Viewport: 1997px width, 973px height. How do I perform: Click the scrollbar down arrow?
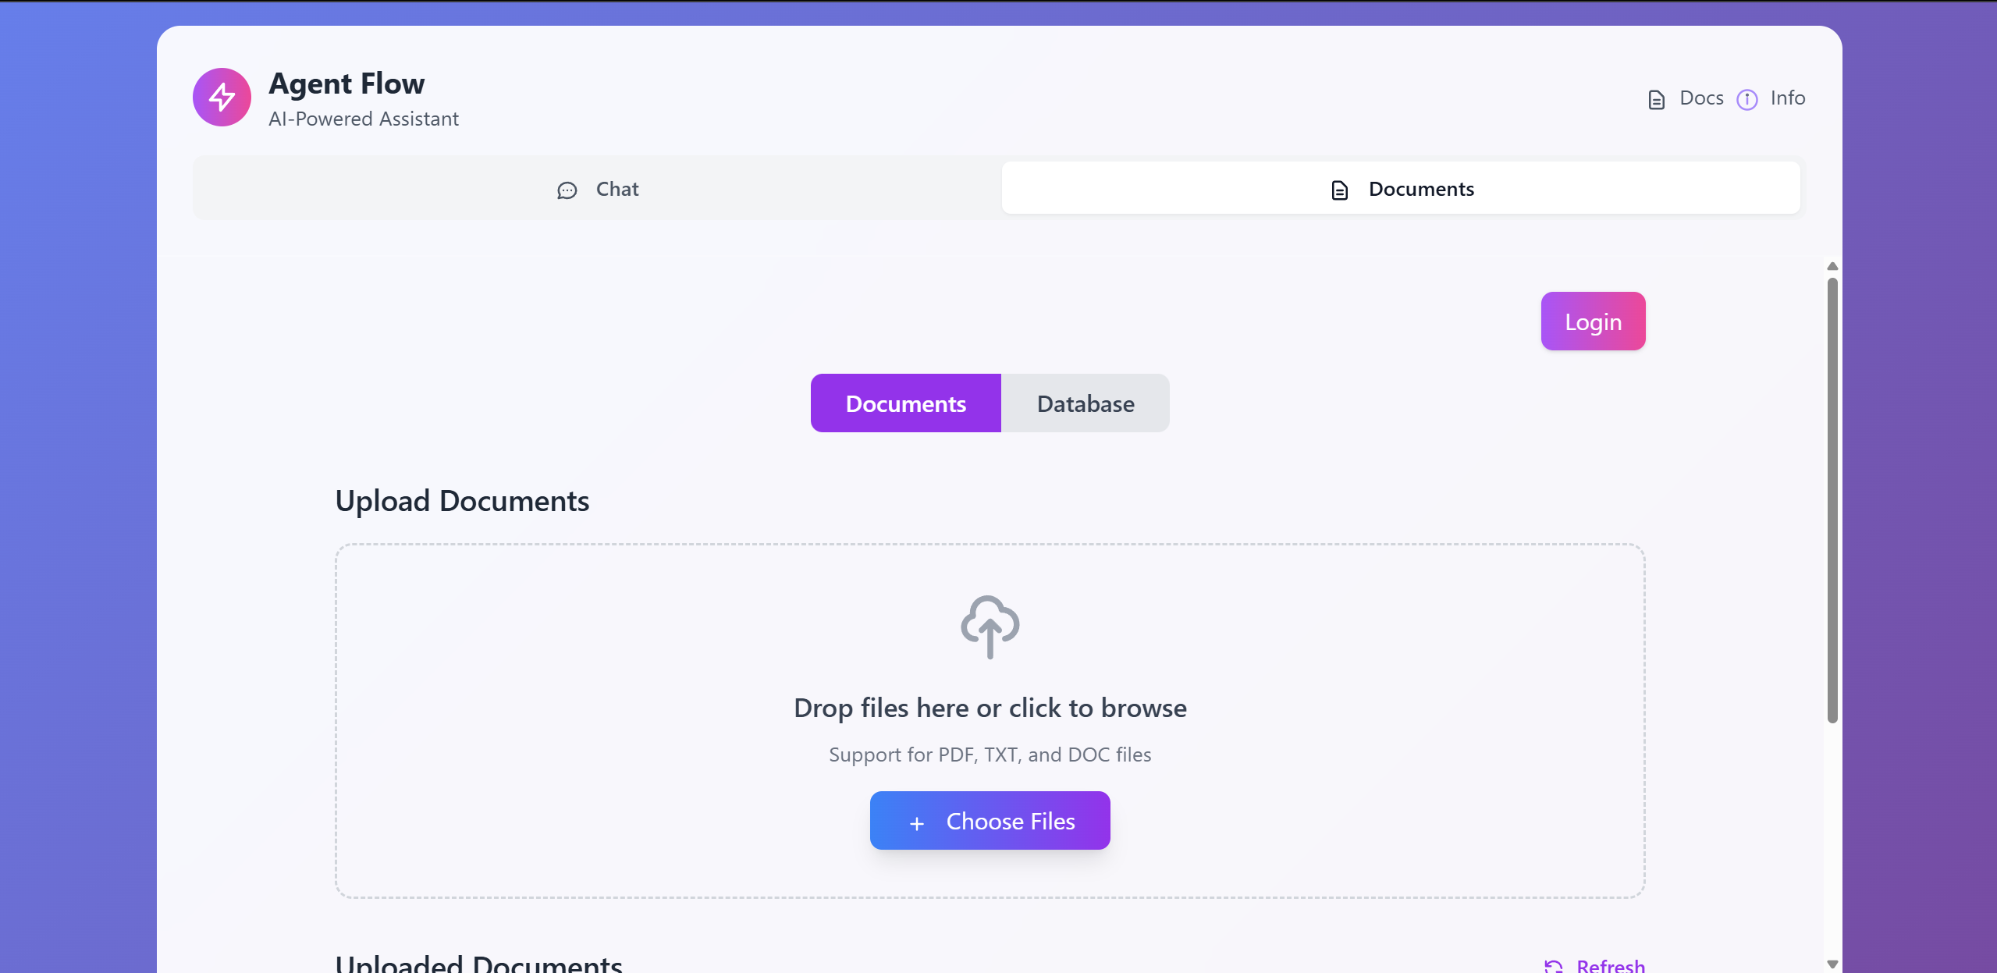[1832, 964]
